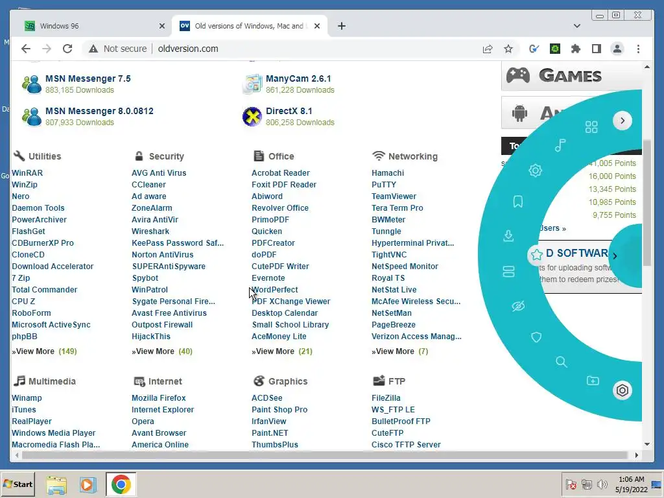Click the WinRAR link

(x=27, y=172)
